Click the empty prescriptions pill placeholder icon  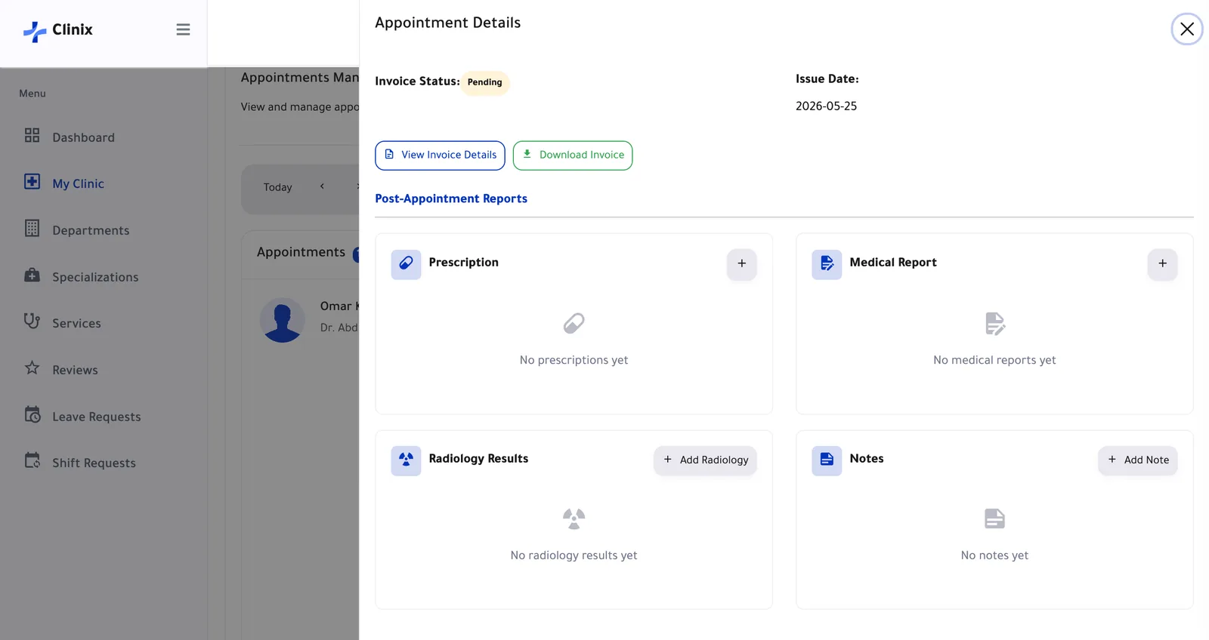(x=574, y=324)
